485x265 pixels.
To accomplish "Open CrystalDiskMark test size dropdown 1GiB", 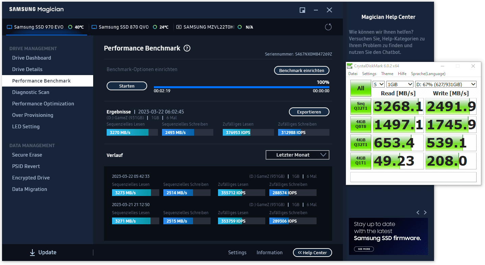I will pyautogui.click(x=400, y=84).
